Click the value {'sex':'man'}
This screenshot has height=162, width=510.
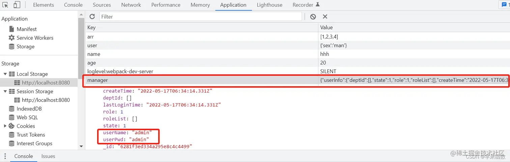click(x=334, y=45)
